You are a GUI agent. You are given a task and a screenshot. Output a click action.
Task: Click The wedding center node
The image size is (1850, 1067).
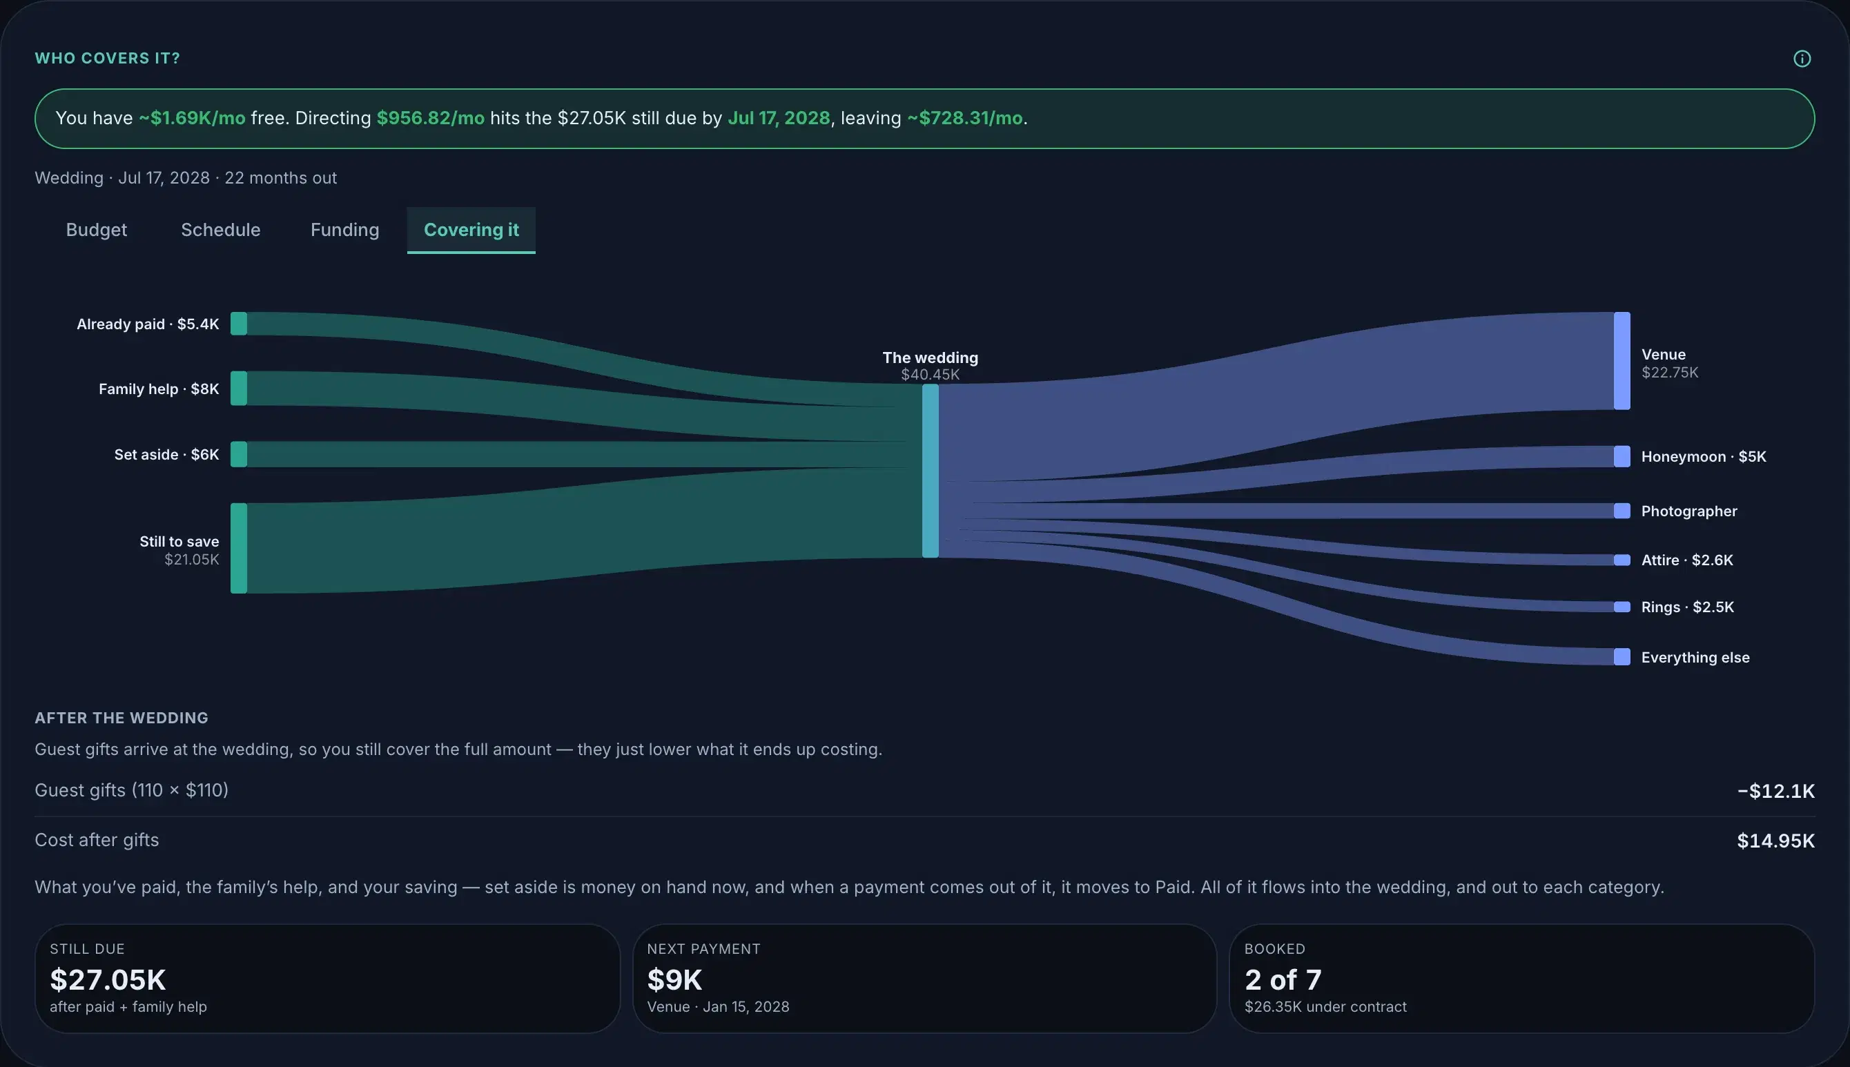click(930, 471)
